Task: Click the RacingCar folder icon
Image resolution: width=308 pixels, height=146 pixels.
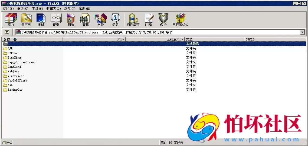Action: click(x=5, y=90)
